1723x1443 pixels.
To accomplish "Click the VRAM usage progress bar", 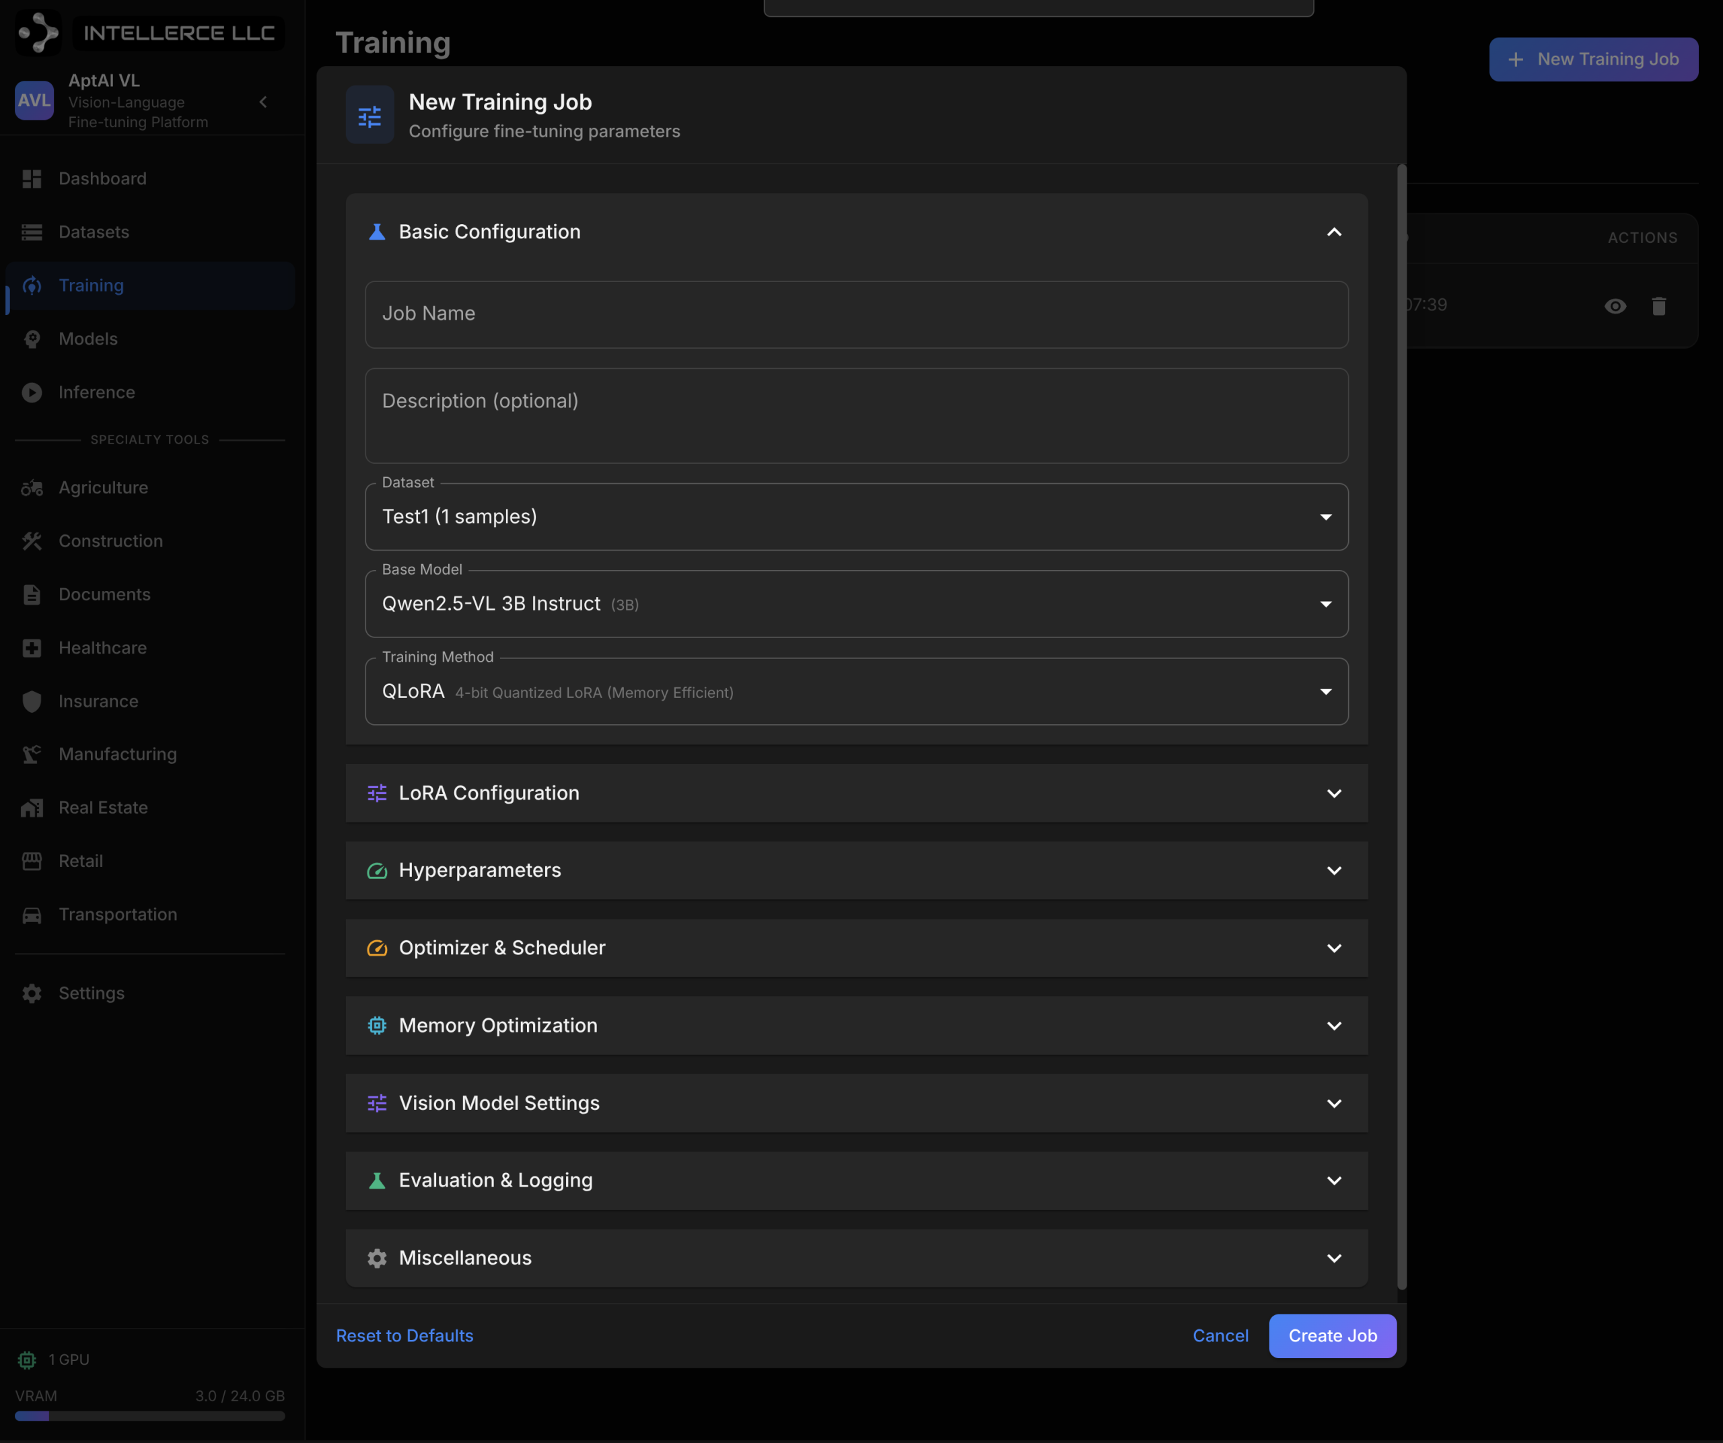I will [150, 1416].
